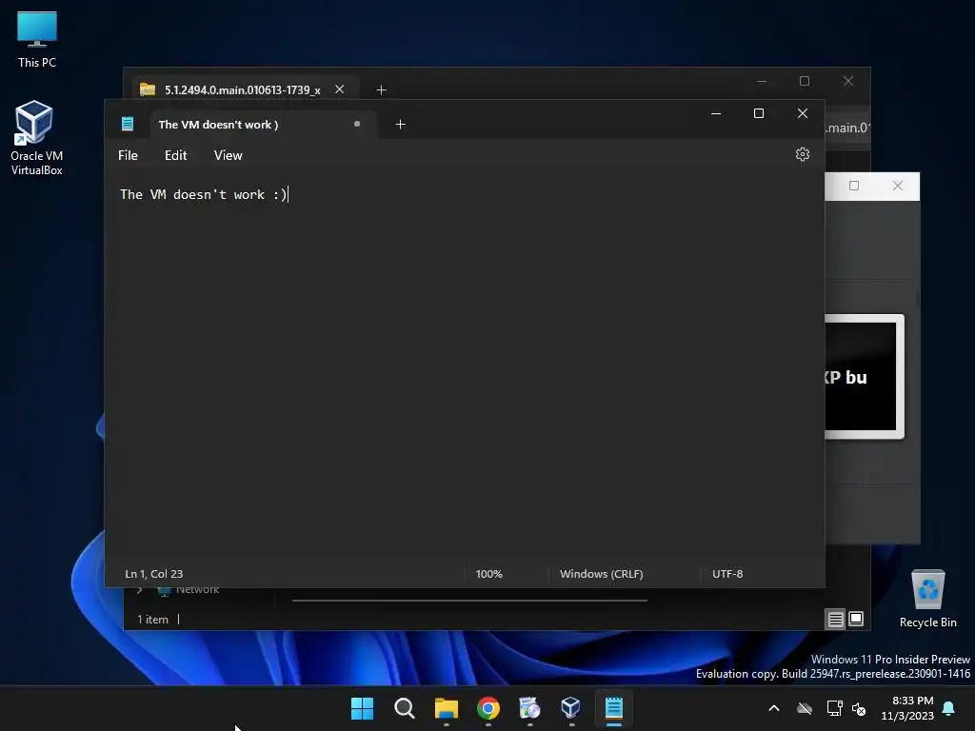Open the disc image app on taskbar
The height and width of the screenshot is (731, 975).
click(529, 708)
